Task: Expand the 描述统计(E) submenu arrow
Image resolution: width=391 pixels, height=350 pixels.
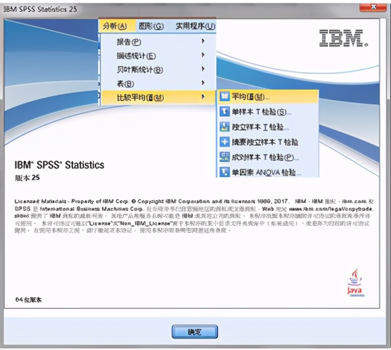Action: tap(203, 55)
